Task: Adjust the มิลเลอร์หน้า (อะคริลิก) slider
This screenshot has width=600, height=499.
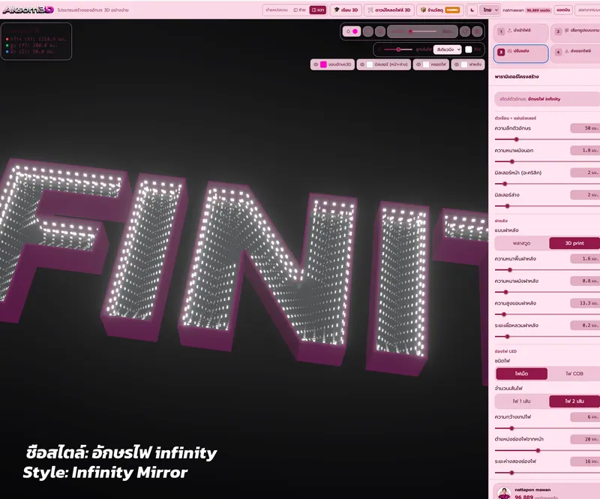Action: [547, 184]
